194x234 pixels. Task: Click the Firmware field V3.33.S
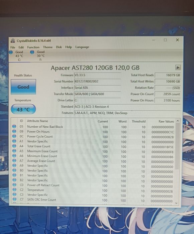[x=98, y=75]
